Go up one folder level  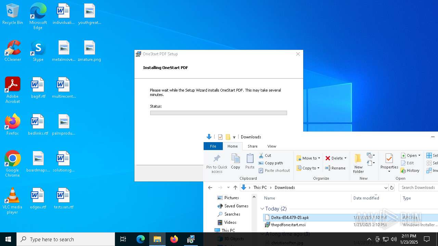click(x=235, y=188)
